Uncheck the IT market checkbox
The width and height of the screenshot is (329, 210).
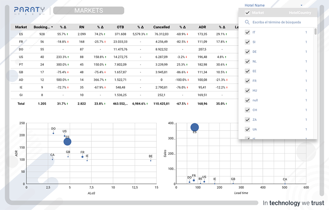pos(247,32)
